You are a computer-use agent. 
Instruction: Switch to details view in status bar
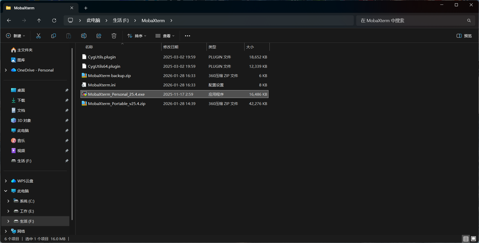tap(466, 239)
